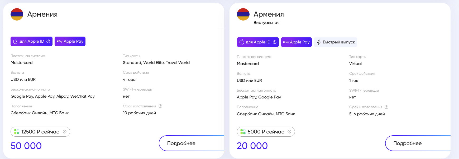Click the info icon in the 5000 ₽ badge

289,132
